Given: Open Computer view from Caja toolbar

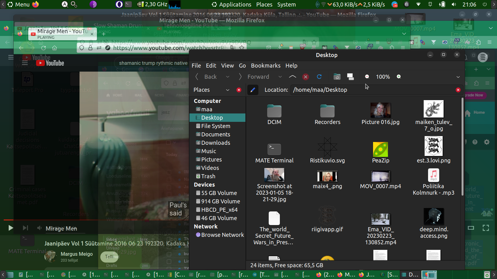Looking at the screenshot, I should click(x=350, y=77).
